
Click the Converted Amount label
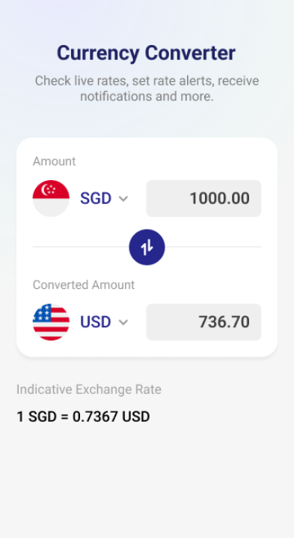point(84,285)
